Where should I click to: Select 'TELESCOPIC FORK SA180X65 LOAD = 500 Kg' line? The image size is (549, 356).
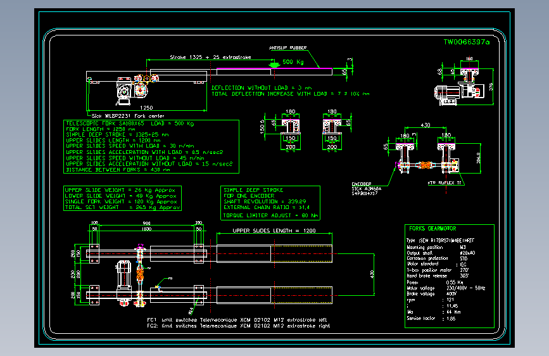click(x=130, y=124)
